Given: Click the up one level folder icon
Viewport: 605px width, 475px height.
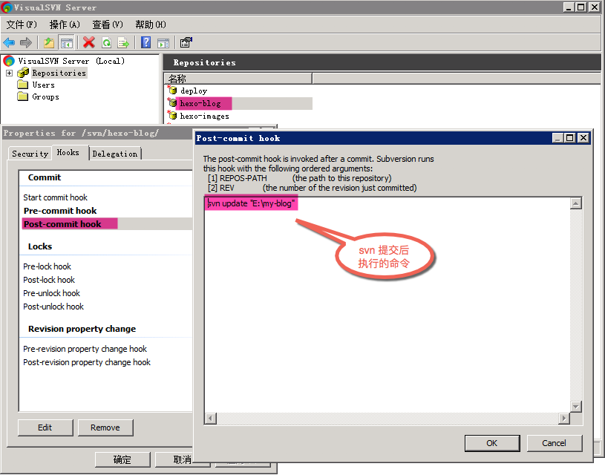Looking at the screenshot, I should (x=49, y=43).
